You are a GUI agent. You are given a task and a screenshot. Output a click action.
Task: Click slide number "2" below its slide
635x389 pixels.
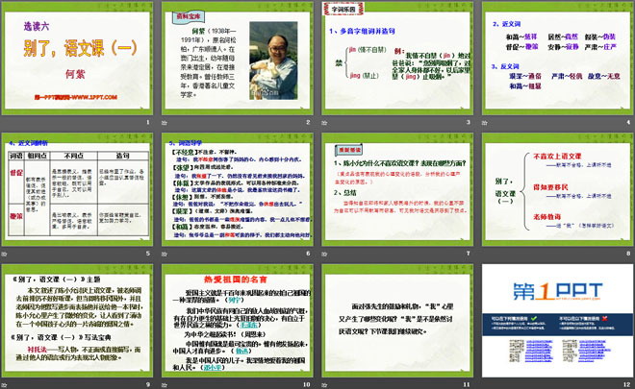click(308, 122)
